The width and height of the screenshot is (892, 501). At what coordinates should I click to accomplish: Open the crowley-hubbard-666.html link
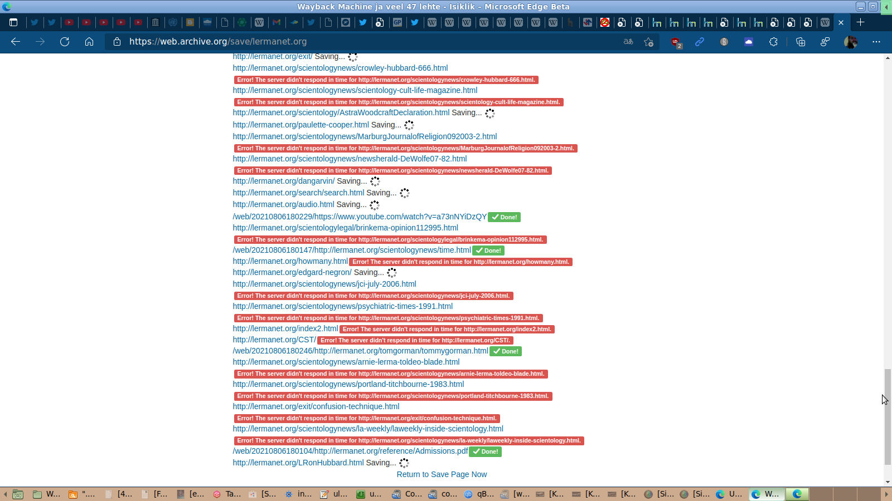[x=340, y=68]
